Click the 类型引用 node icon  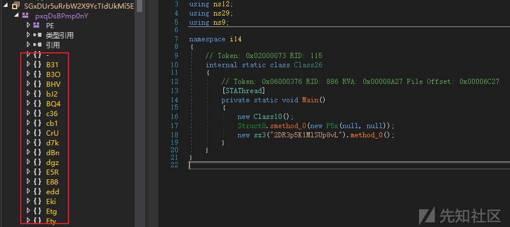[37, 35]
